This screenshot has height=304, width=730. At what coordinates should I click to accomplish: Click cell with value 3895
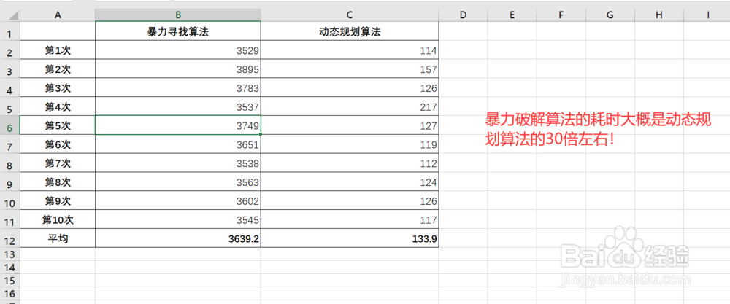point(178,69)
